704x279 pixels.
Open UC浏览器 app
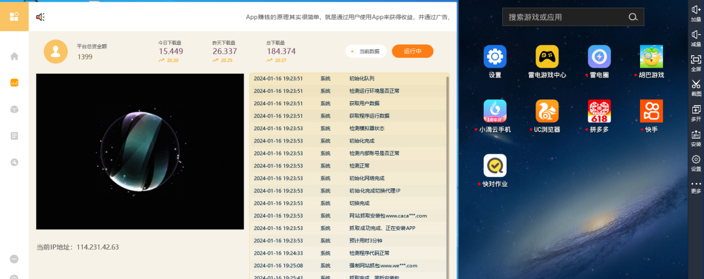click(x=547, y=116)
